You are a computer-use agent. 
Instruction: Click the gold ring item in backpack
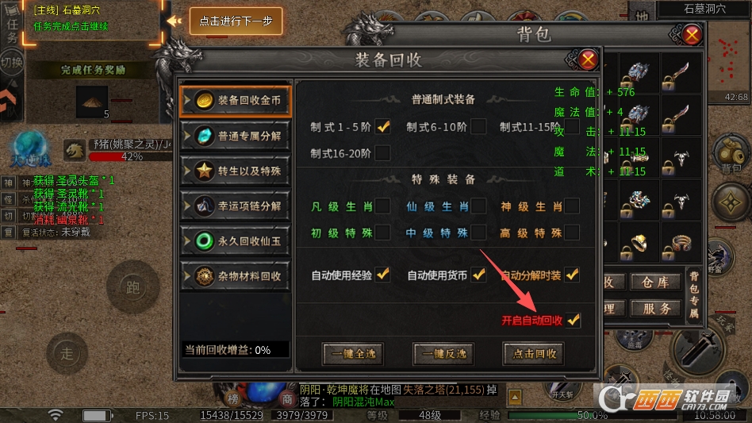[x=638, y=243]
